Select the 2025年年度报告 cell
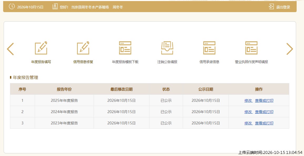 [64, 100]
